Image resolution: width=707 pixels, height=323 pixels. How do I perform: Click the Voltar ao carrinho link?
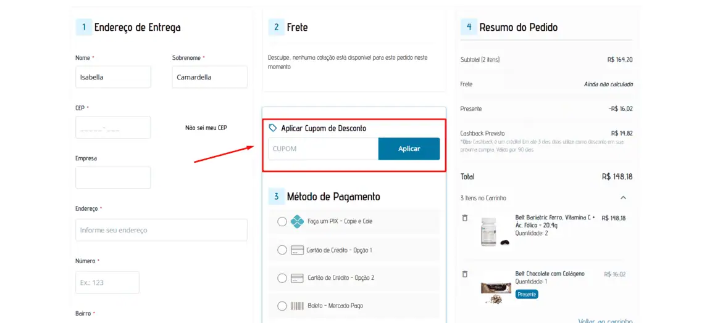click(605, 321)
